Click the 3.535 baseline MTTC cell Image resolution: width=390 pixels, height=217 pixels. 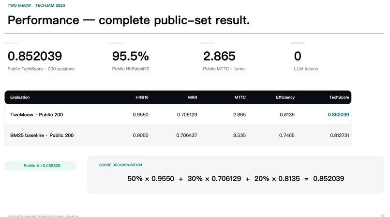[239, 135]
